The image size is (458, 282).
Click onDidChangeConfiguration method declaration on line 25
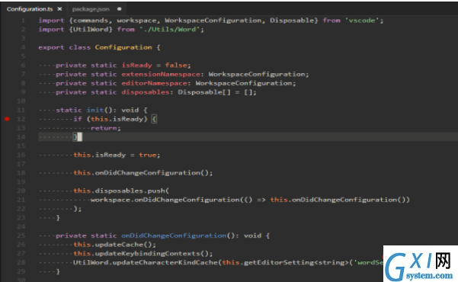pos(174,236)
